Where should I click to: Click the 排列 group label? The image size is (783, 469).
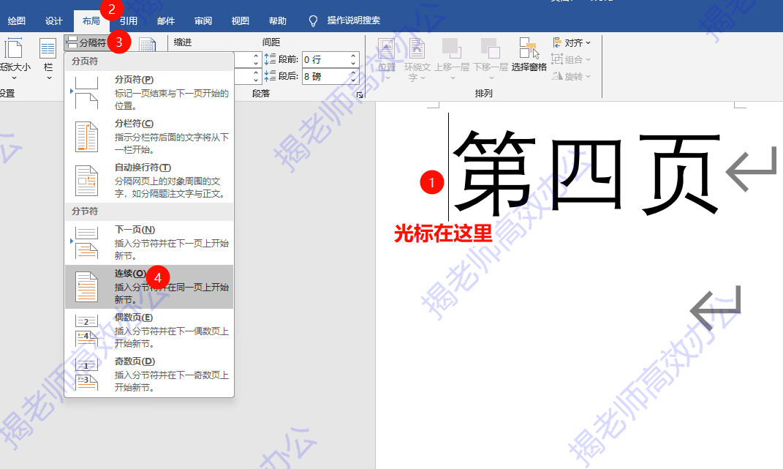click(483, 94)
